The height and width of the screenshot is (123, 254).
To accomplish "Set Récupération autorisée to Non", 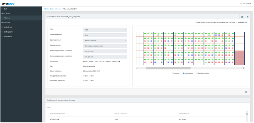I will pyautogui.click(x=90, y=76).
